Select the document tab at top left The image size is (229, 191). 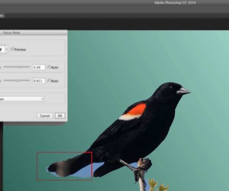(2, 16)
